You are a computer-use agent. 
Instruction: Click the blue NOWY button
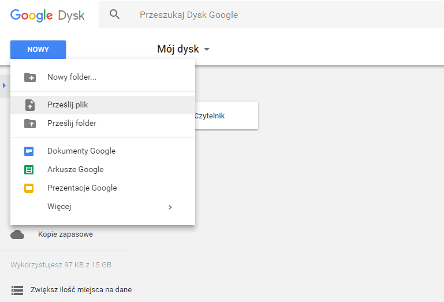pyautogui.click(x=38, y=50)
